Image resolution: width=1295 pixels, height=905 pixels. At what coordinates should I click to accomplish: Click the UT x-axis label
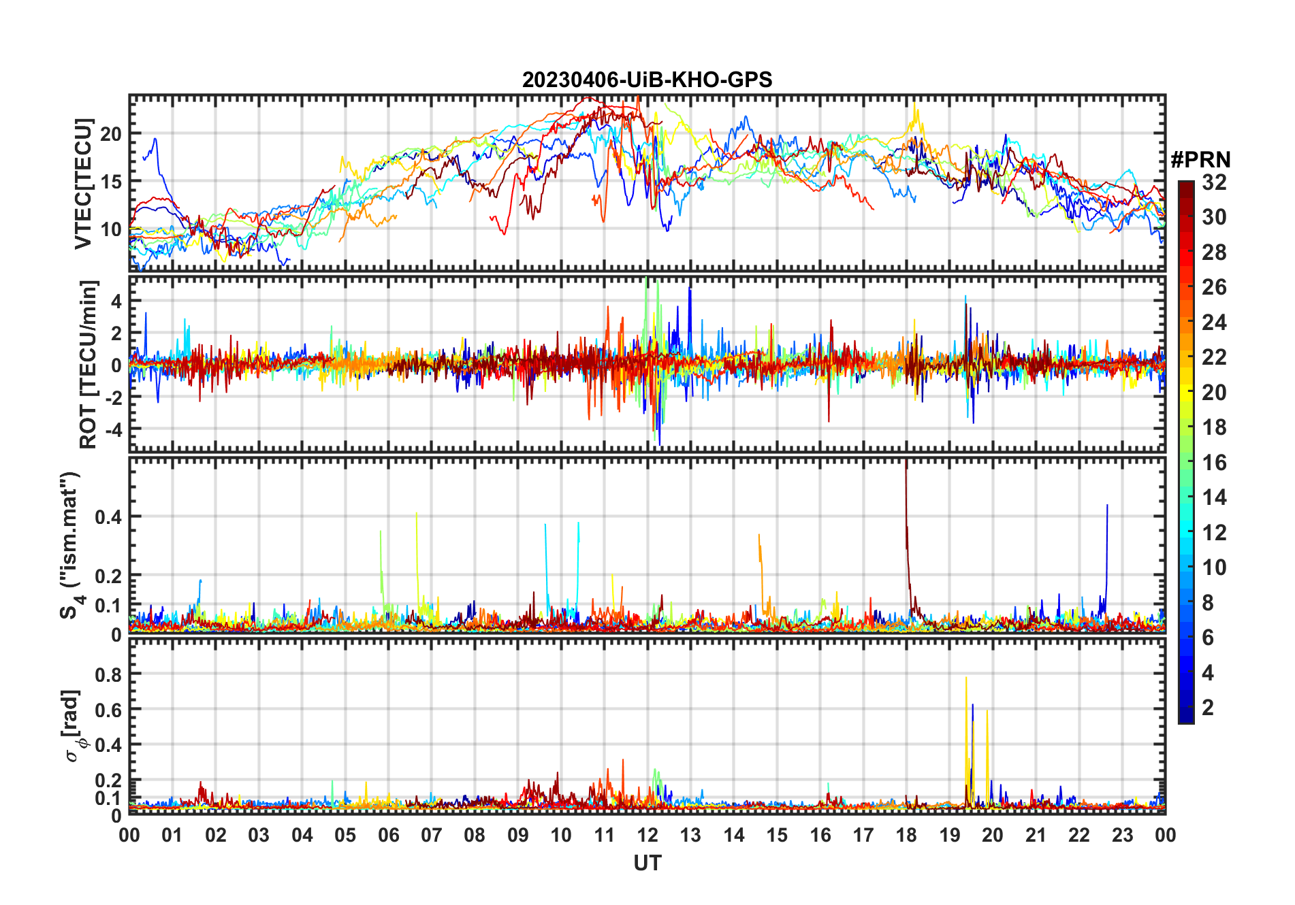coord(647,863)
